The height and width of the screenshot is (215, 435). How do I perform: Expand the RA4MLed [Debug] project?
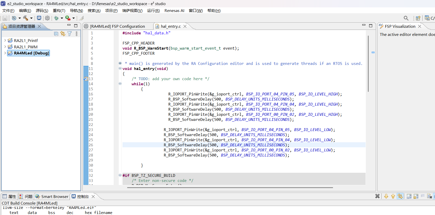(5, 53)
